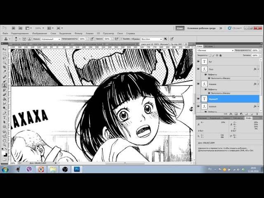
Task: Add a layer mask via panel bottom
Action: 236,114
